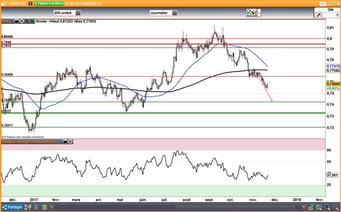Click the IT-Finance.com data notice
The image size is (341, 212).
point(23,137)
